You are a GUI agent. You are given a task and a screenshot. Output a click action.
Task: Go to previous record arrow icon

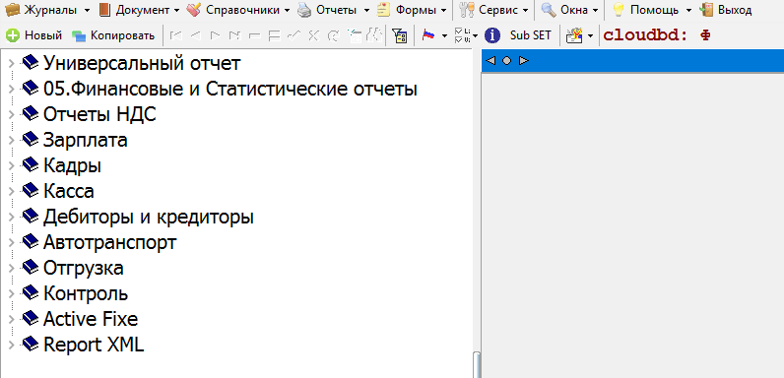(195, 35)
